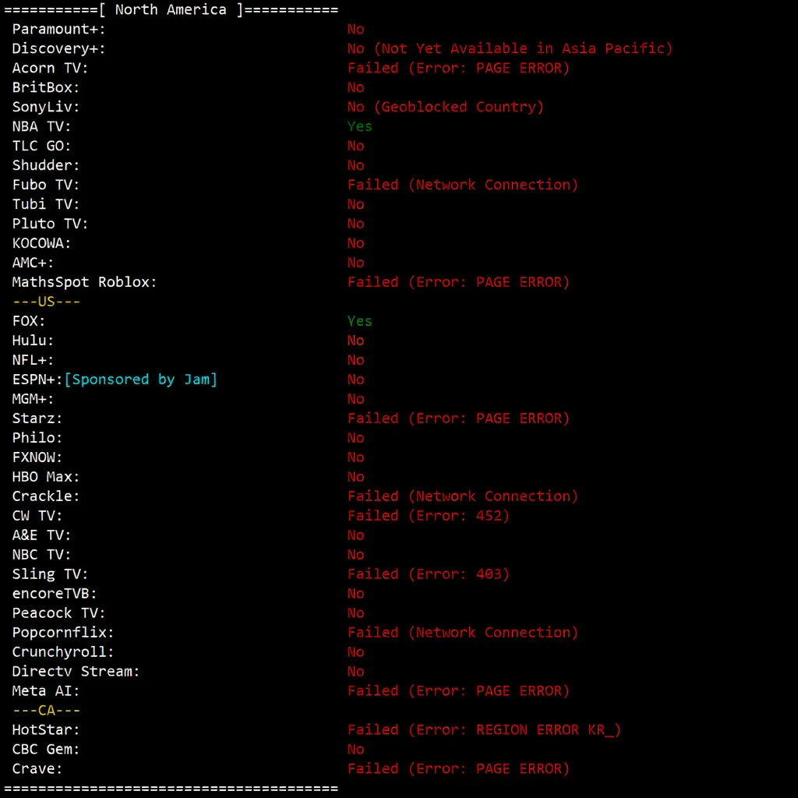Click the 'No' result for Peacock TV
Screen dimensions: 798x798
355,613
